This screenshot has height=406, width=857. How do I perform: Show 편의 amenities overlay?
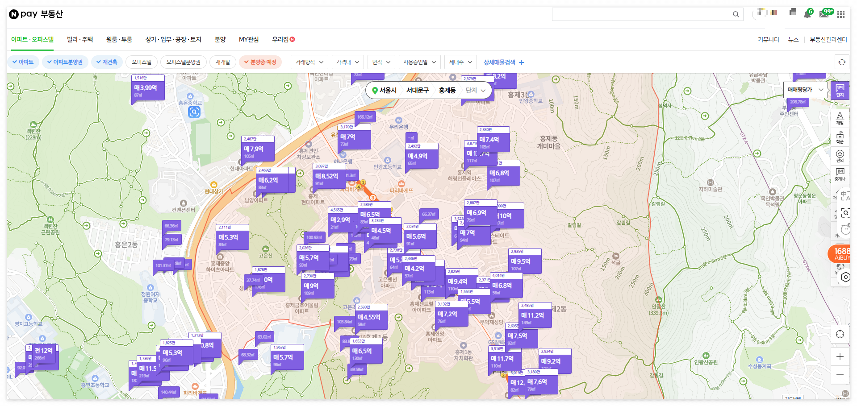point(840,156)
